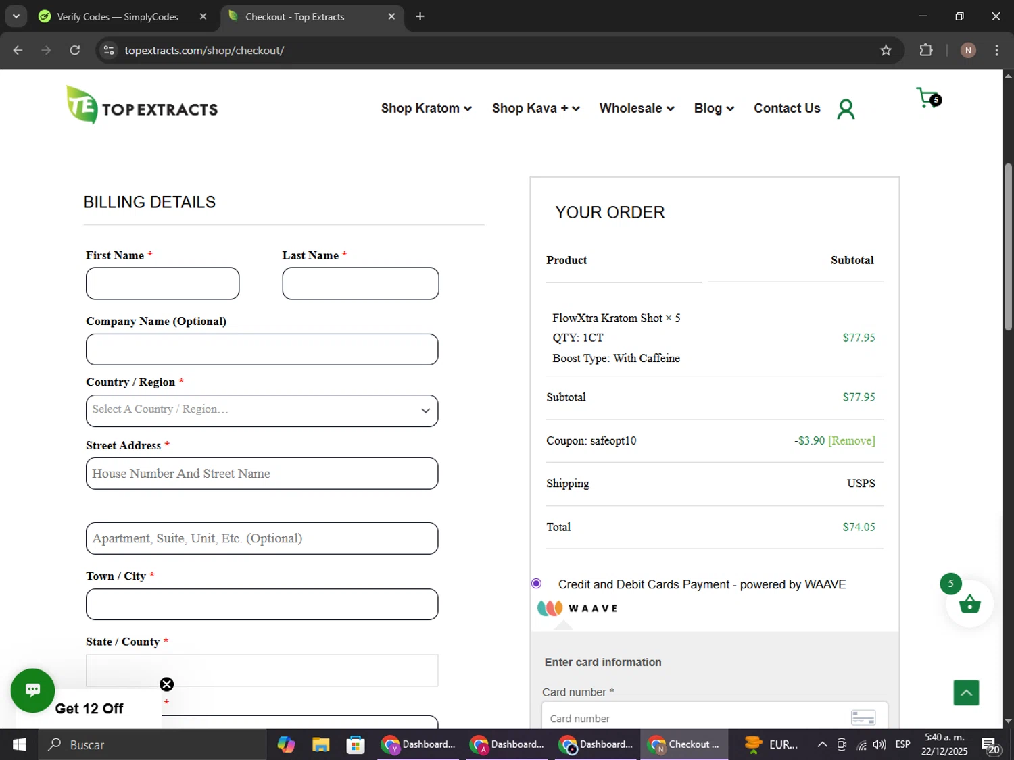Image resolution: width=1014 pixels, height=760 pixels.
Task: Open the cart icon in header
Action: [x=927, y=98]
